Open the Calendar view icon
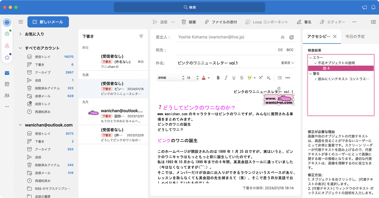This screenshot has width=379, height=198. [x=7, y=84]
